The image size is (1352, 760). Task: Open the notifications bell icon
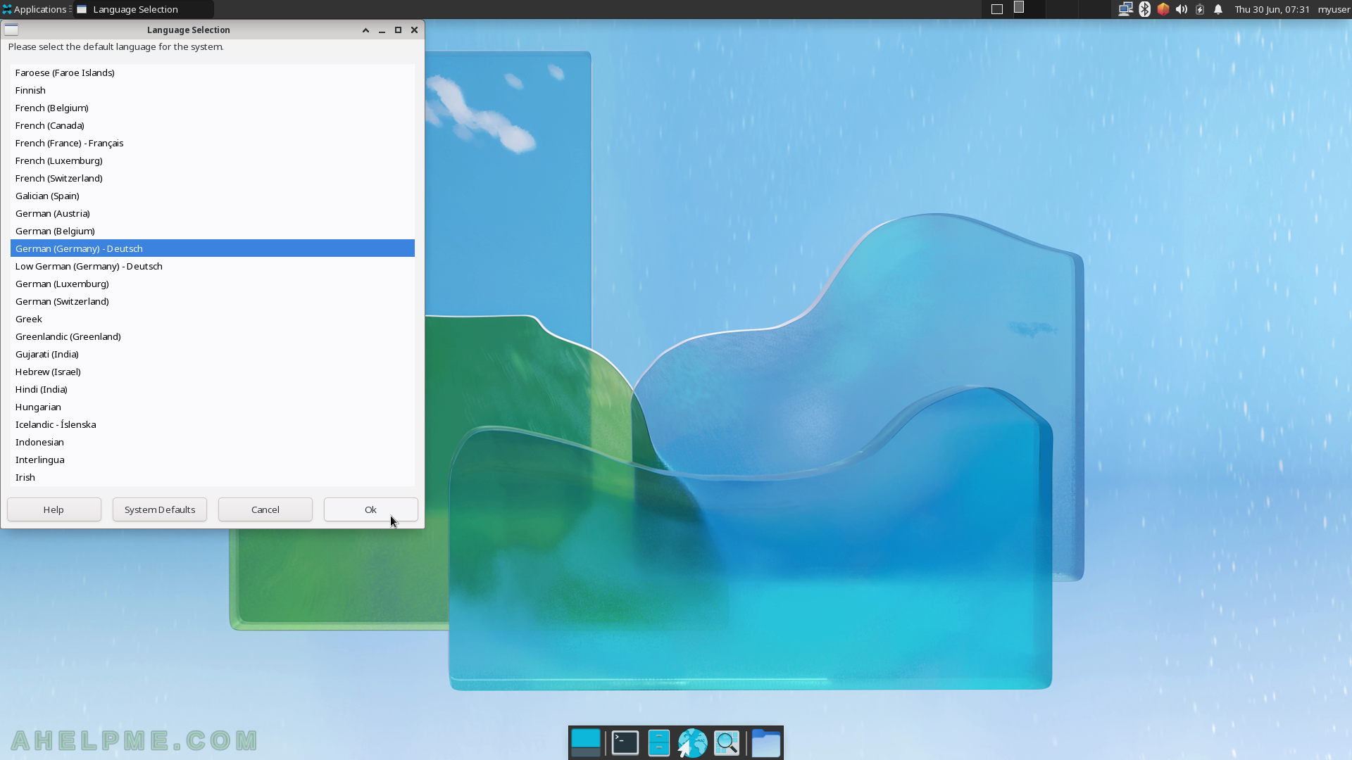coord(1218,9)
